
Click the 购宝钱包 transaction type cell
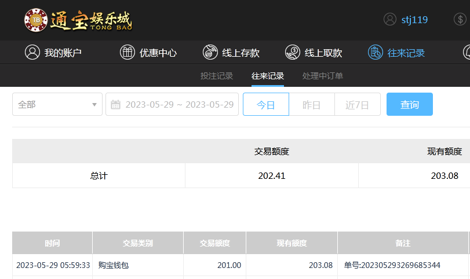pyautogui.click(x=114, y=265)
